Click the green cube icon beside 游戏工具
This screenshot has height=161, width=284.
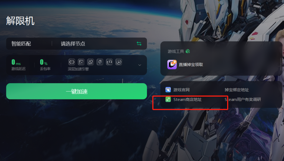pyautogui.click(x=188, y=51)
